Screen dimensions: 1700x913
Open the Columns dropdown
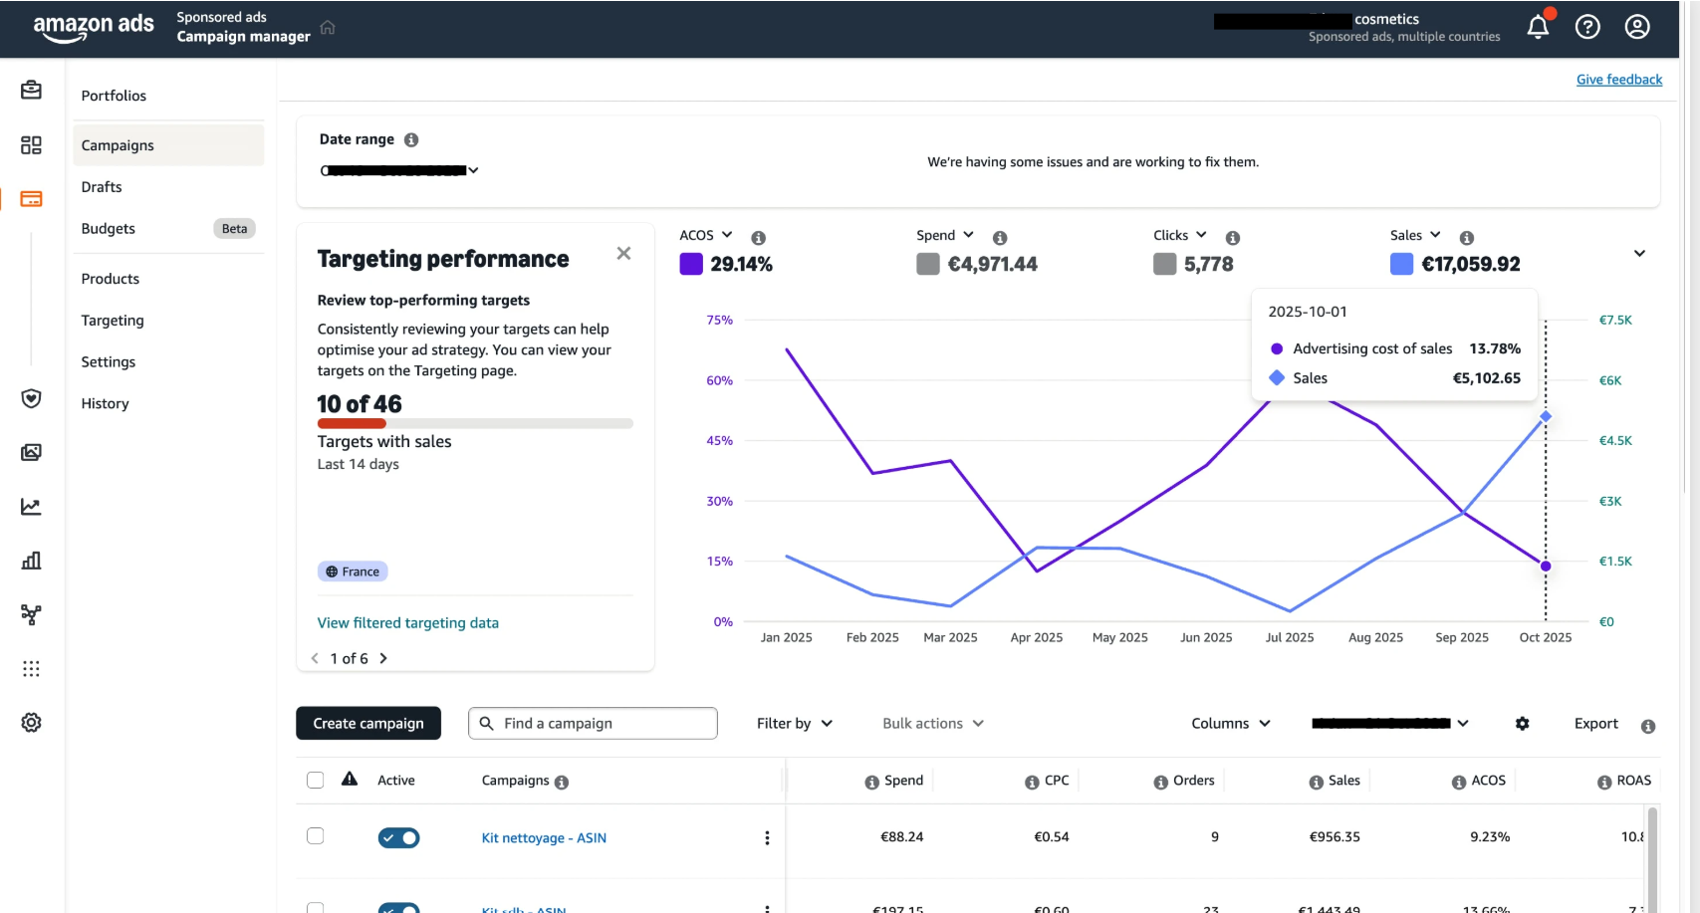1231,724
